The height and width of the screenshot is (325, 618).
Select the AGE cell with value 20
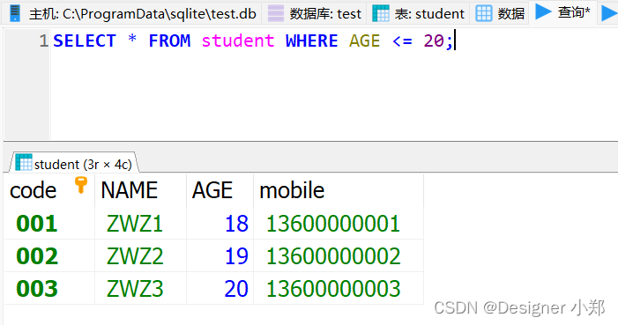pyautogui.click(x=220, y=288)
